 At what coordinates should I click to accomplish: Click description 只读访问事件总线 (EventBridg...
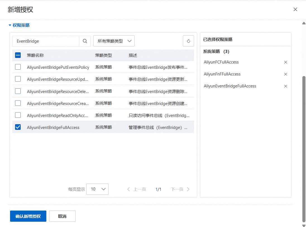pos(159,115)
